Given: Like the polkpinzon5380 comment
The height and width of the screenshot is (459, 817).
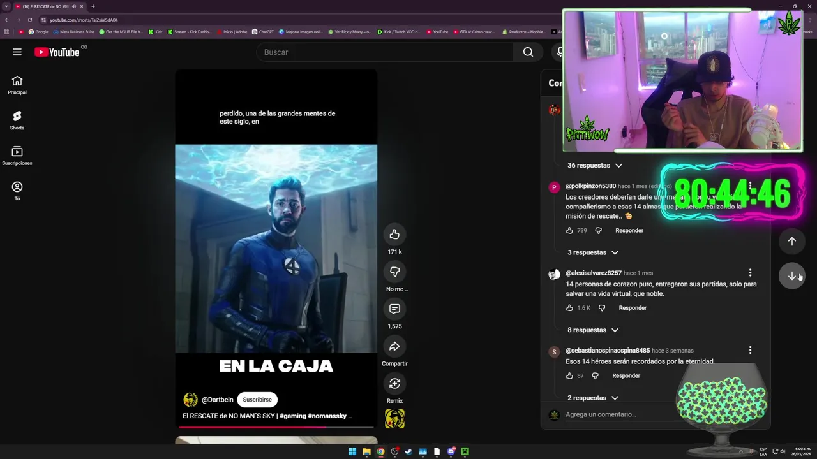Looking at the screenshot, I should click(x=569, y=230).
